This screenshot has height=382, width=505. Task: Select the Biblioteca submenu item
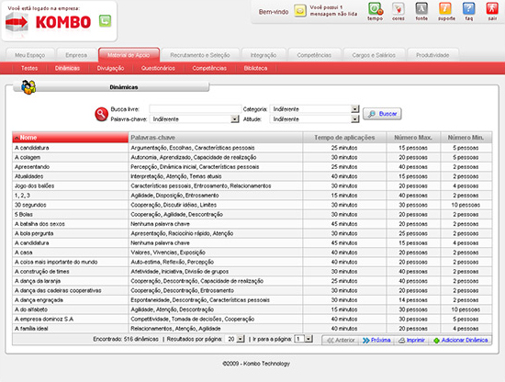pos(255,68)
